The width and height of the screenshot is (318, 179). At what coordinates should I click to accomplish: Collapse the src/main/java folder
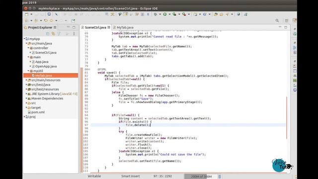26,43
